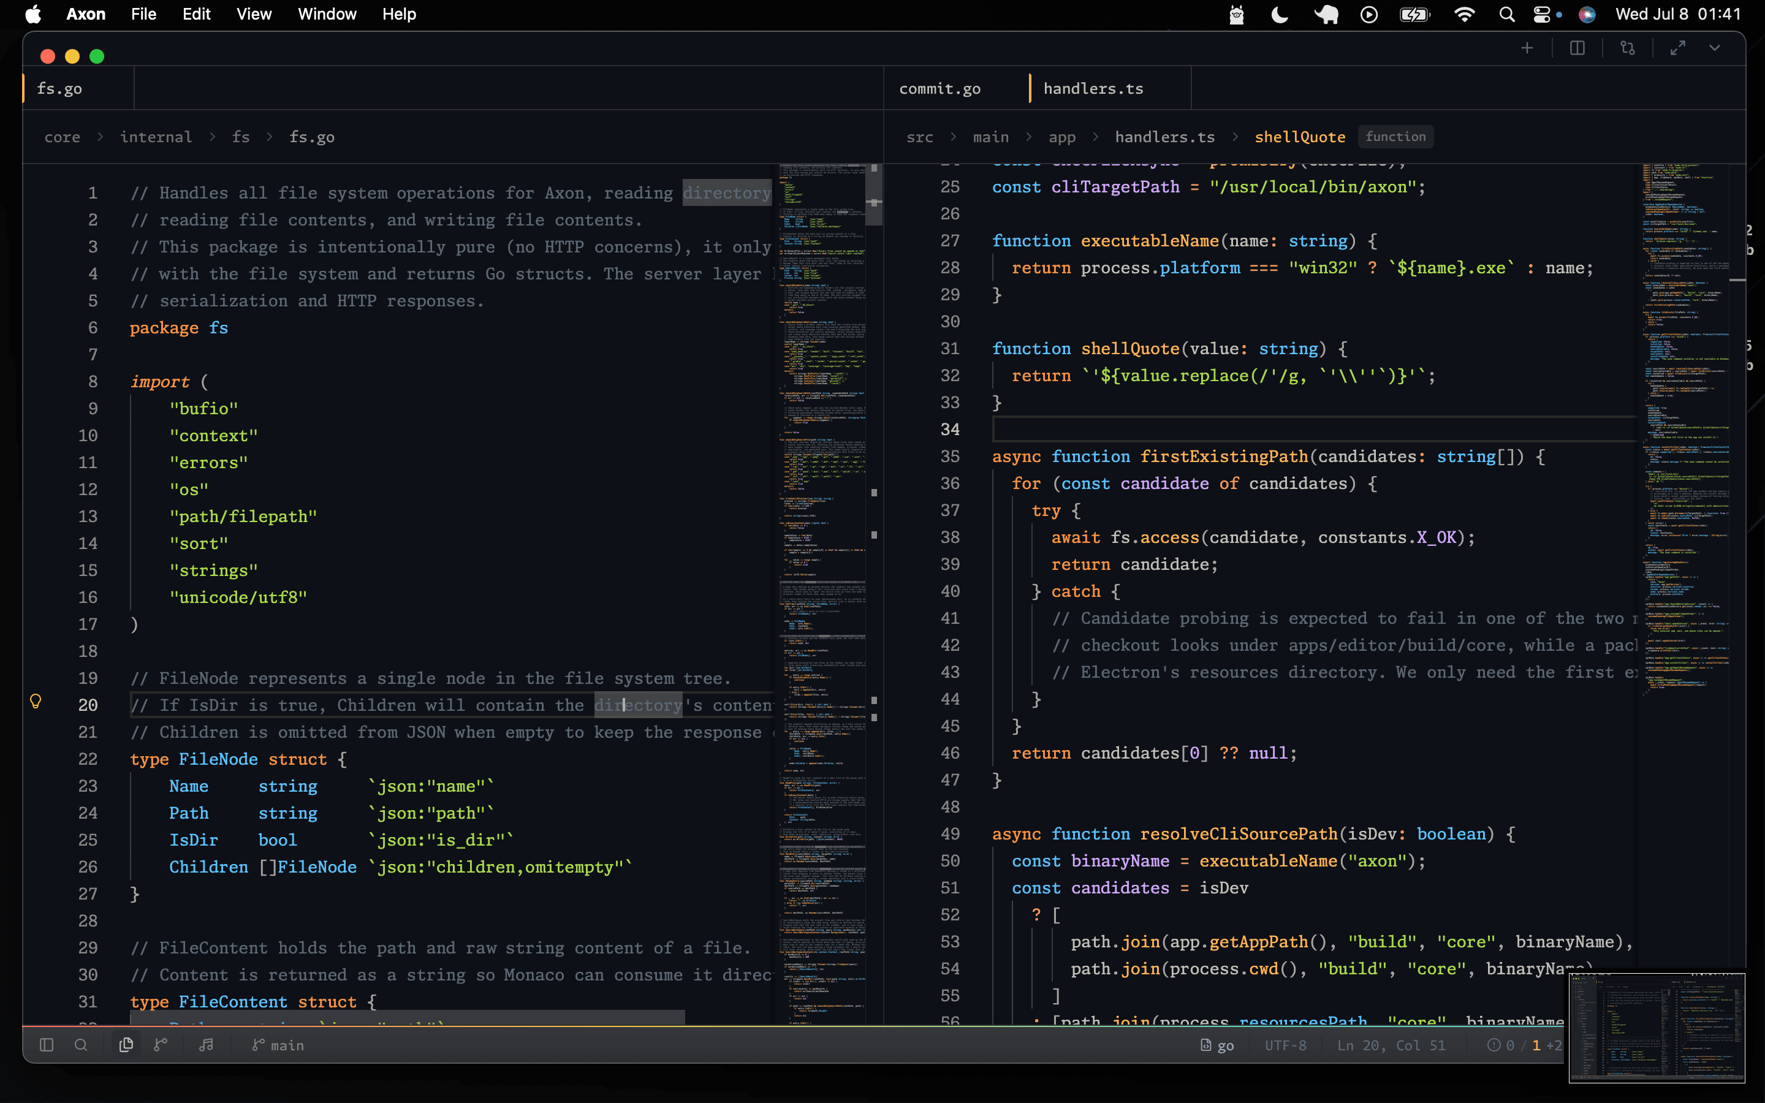Click the lightbulb quick-fix on line 20
The height and width of the screenshot is (1103, 1765).
35,702
